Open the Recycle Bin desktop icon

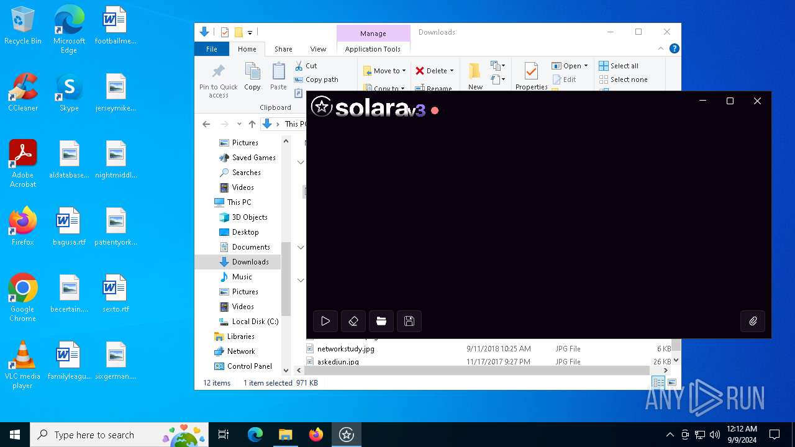[23, 25]
